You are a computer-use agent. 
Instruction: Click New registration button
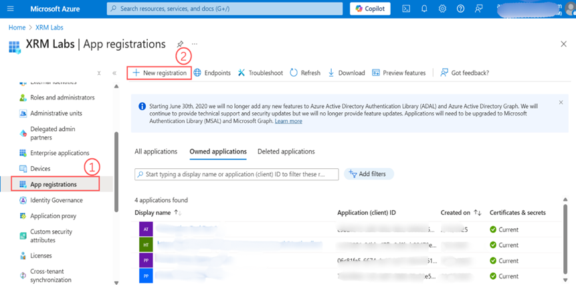click(x=159, y=73)
